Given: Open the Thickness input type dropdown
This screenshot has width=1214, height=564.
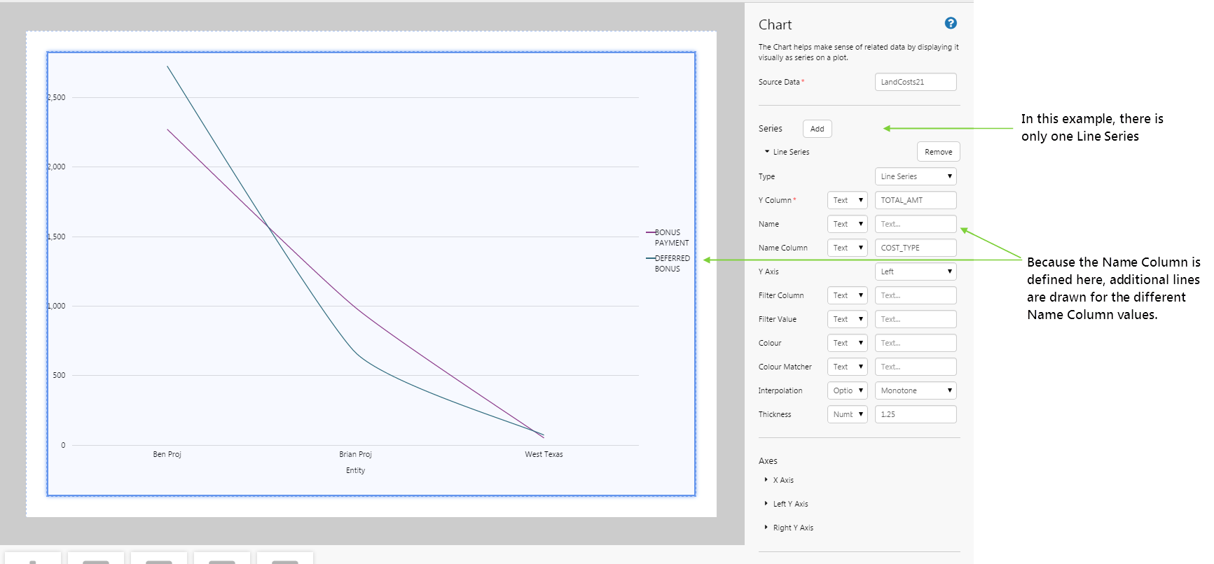Looking at the screenshot, I should (x=847, y=414).
